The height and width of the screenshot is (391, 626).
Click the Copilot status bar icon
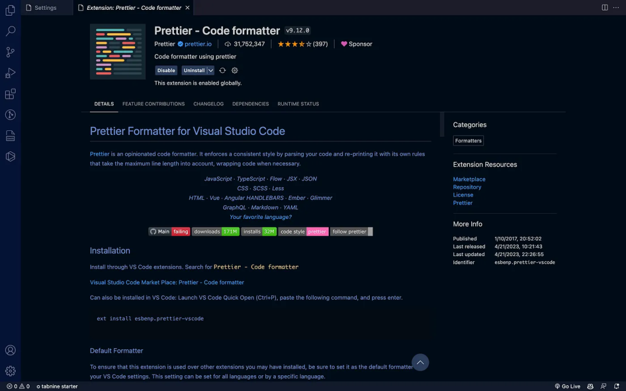point(590,386)
